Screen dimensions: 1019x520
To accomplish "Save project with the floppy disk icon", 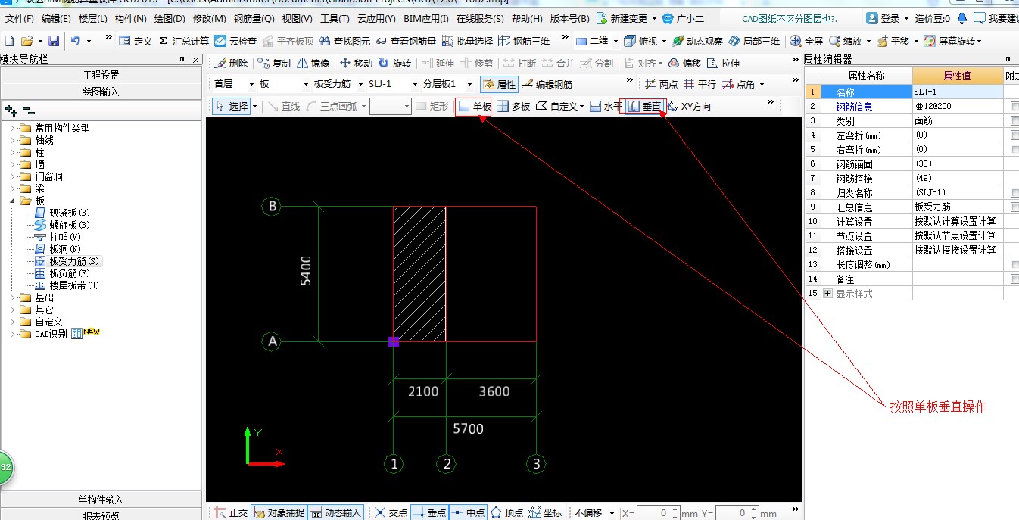I will click(x=54, y=41).
